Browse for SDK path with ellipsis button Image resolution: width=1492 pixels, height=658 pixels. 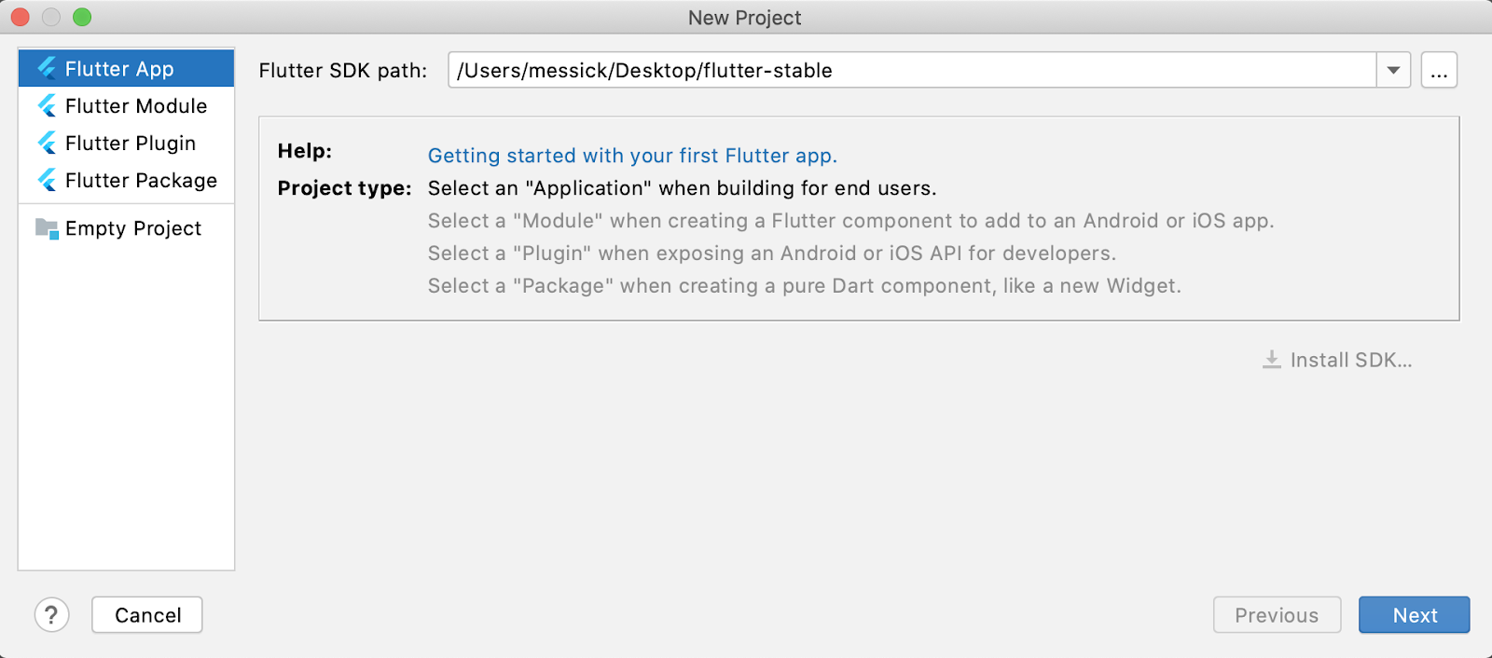tap(1439, 71)
